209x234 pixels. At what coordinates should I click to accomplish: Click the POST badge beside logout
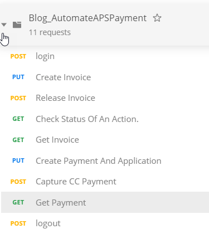[x=18, y=223]
